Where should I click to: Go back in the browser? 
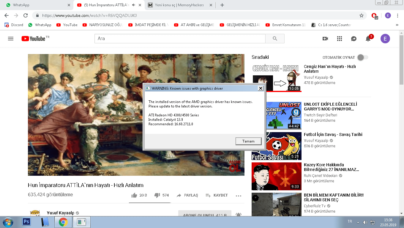pos(7,15)
